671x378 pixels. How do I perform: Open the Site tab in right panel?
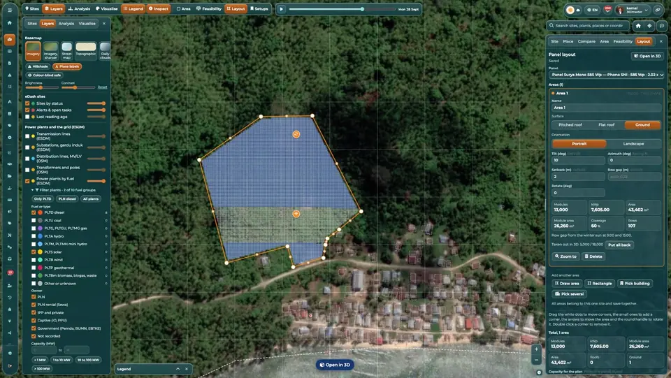tap(554, 41)
